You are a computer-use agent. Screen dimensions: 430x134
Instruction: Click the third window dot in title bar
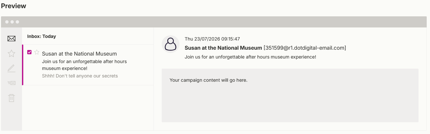click(17, 22)
